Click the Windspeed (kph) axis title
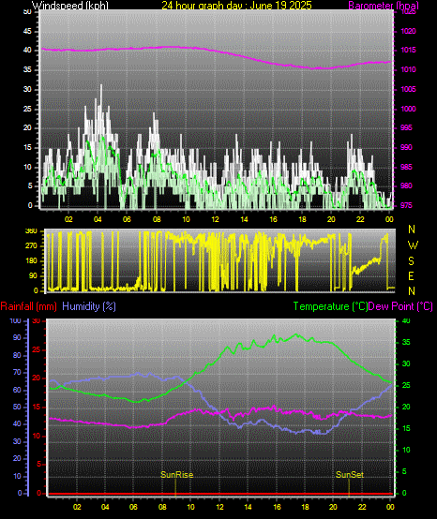 point(70,6)
